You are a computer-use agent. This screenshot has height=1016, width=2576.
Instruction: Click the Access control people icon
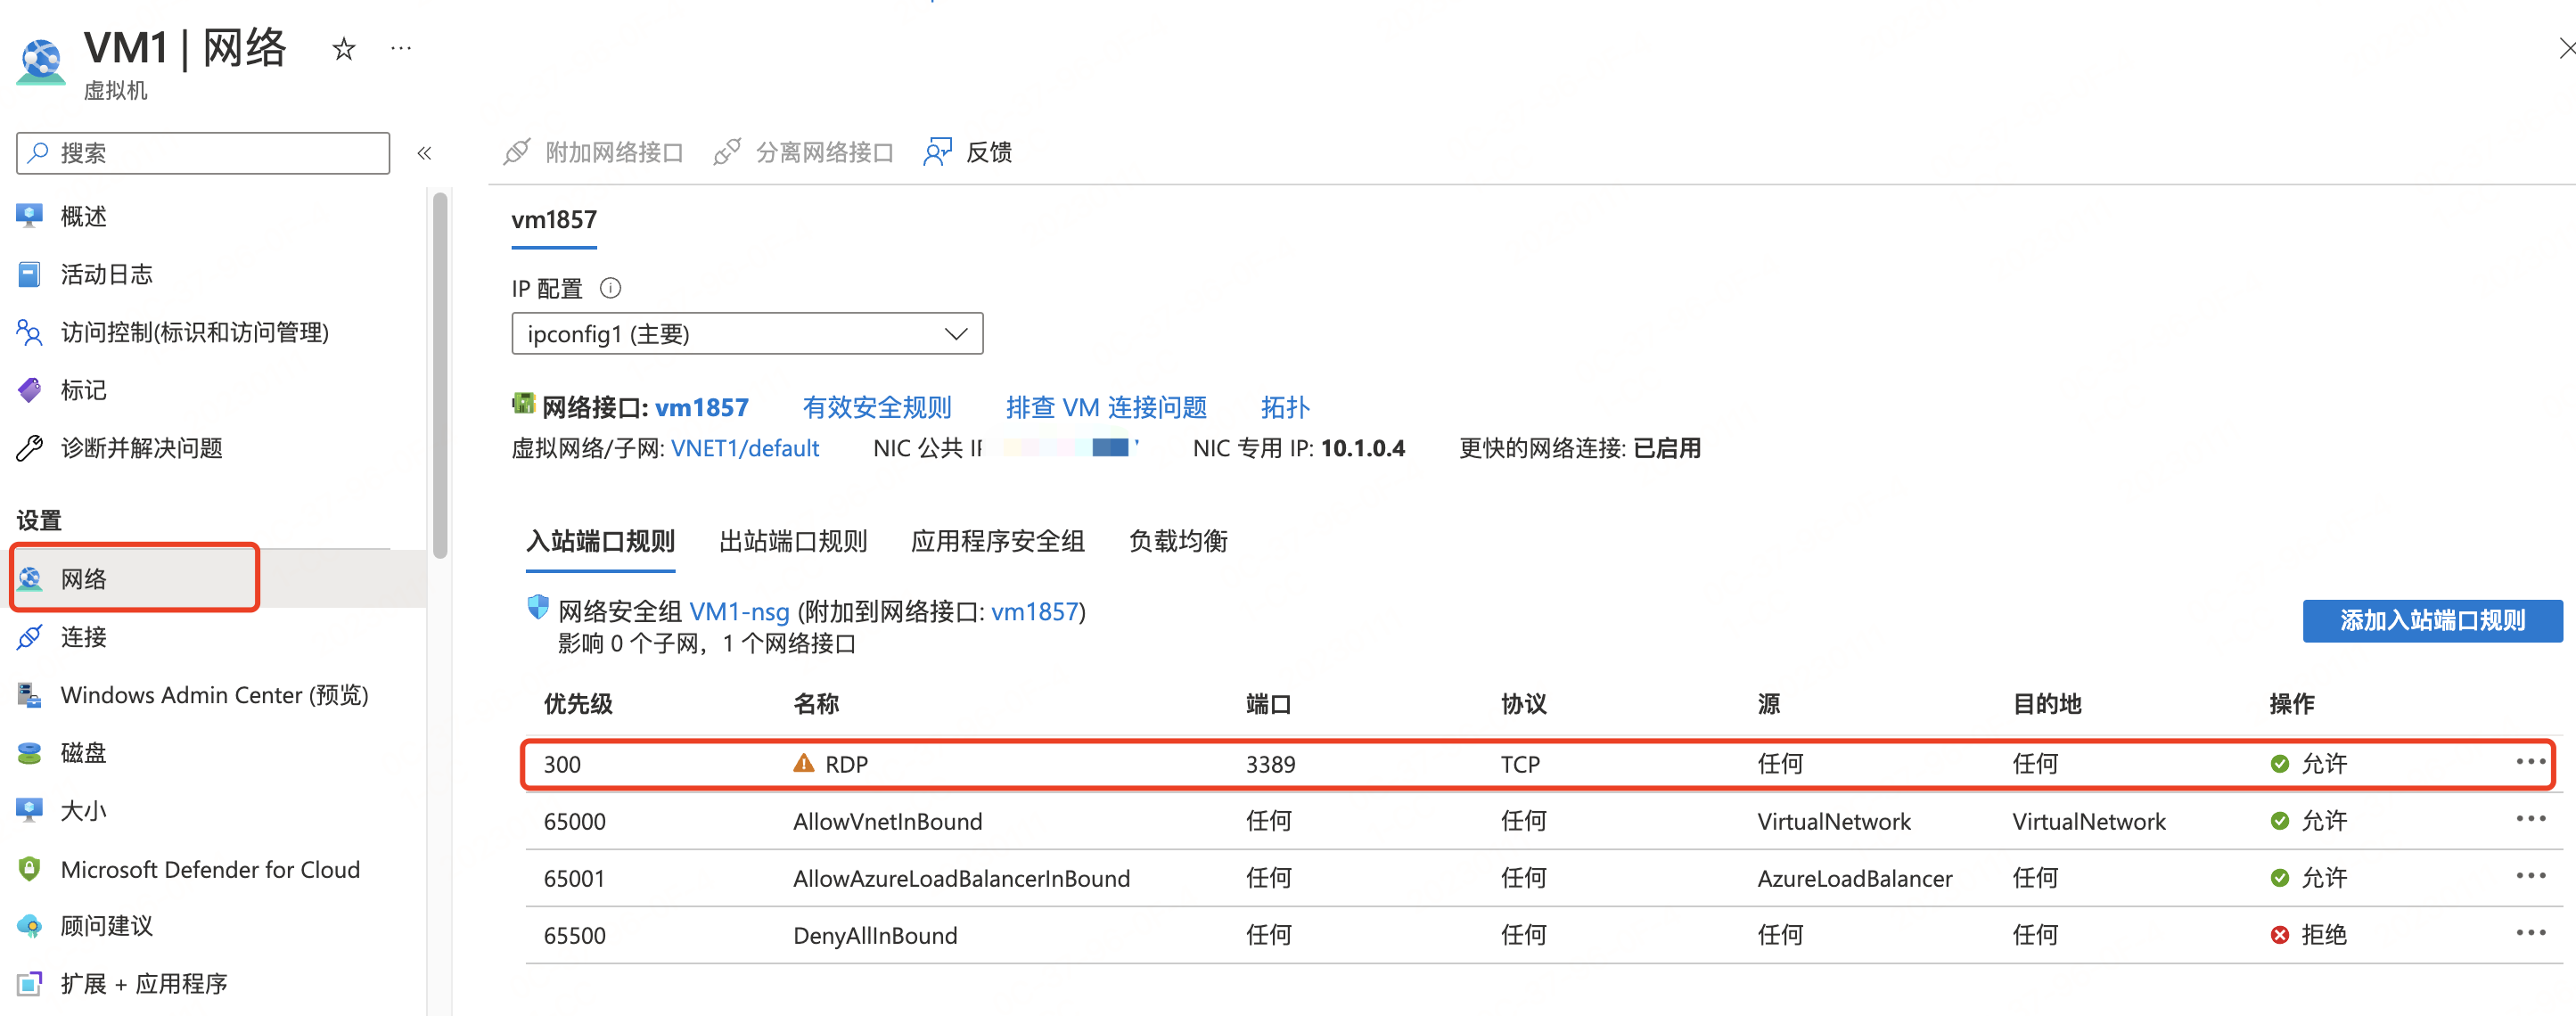[x=30, y=332]
